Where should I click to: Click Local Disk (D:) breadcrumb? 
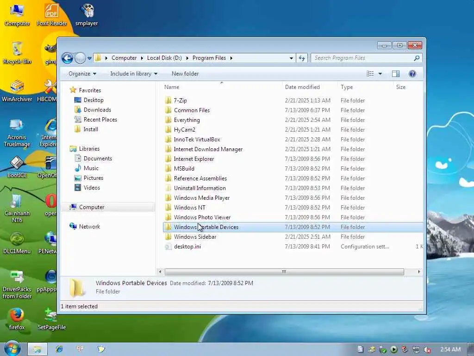[164, 58]
